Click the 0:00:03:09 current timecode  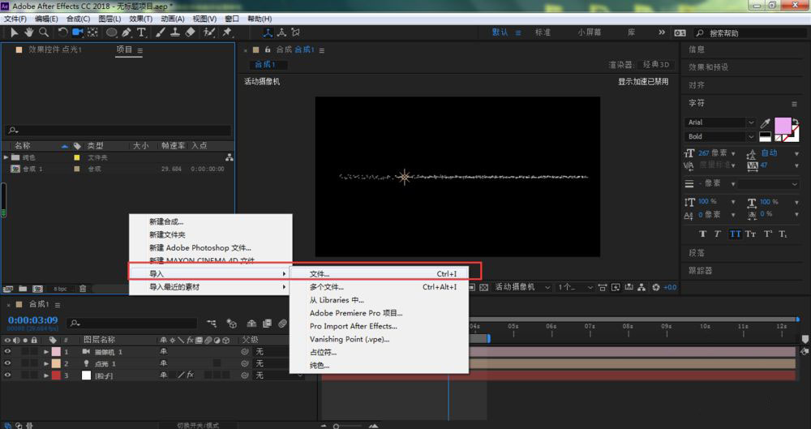[33, 320]
